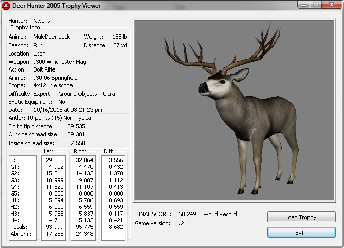Viewport: 344px width, 248px height.
Task: Click the FINAL SCORE value 260.249
Action: [x=186, y=214]
